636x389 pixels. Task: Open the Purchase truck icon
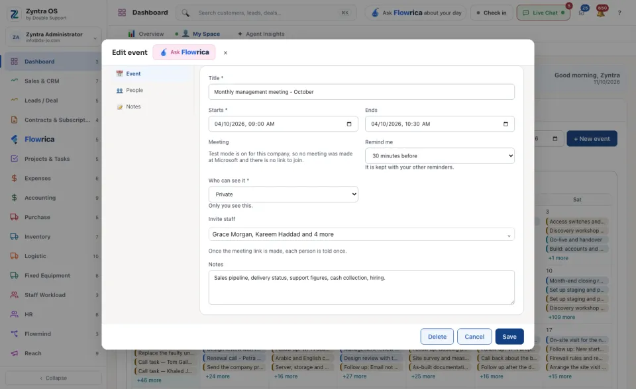click(x=14, y=217)
